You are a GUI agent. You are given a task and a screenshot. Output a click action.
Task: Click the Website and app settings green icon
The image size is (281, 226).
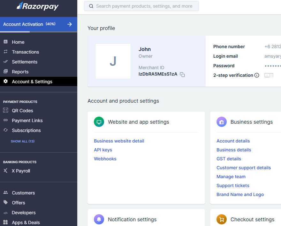click(x=99, y=122)
